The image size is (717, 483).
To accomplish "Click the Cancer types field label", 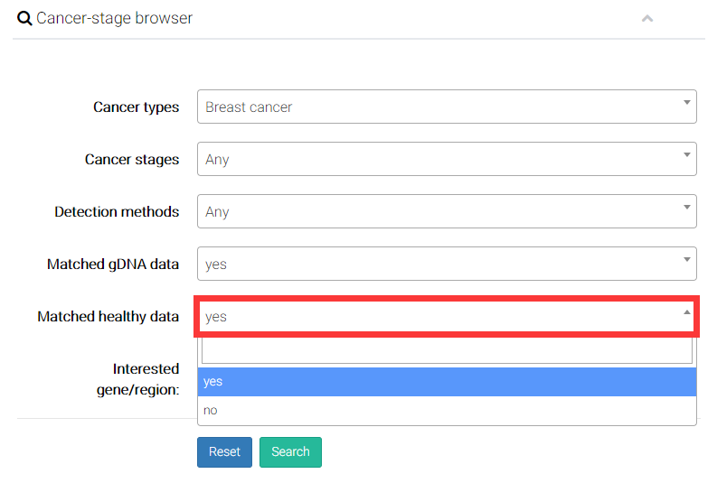I will click(136, 107).
